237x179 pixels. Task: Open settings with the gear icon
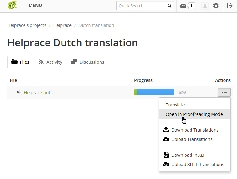216,6
